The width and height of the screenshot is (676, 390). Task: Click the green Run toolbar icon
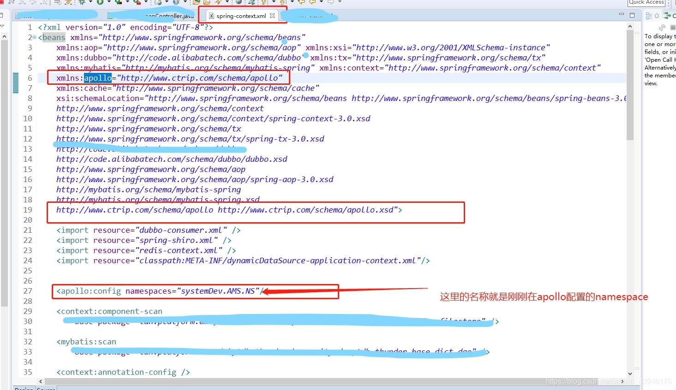pos(100,2)
